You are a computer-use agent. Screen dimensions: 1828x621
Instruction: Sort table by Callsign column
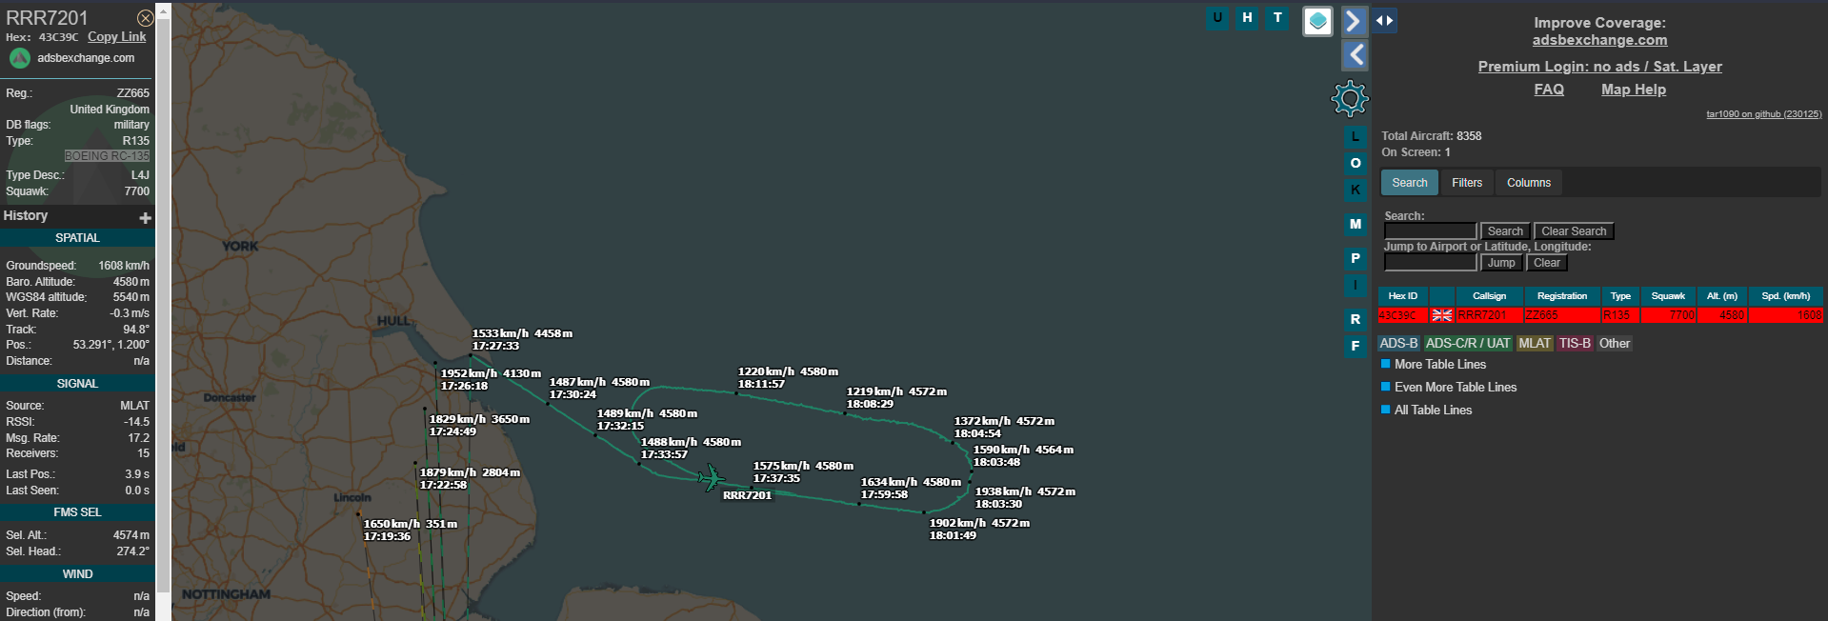coord(1489,296)
